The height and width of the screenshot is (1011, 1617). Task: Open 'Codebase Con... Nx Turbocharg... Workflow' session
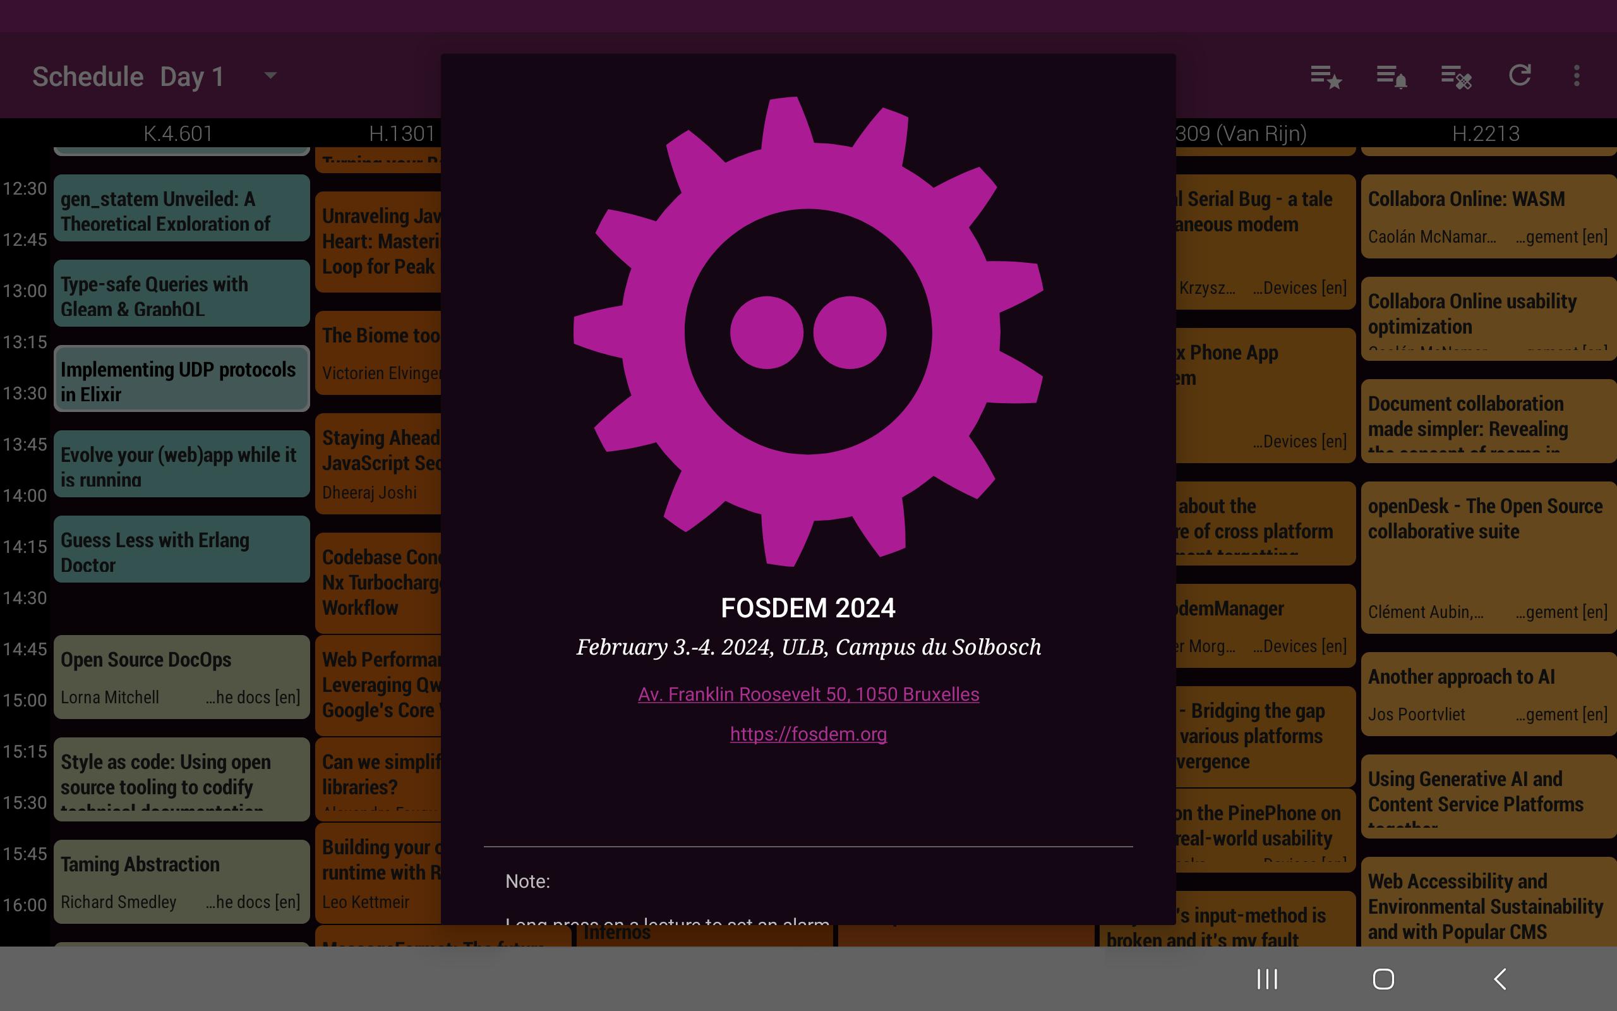point(378,583)
